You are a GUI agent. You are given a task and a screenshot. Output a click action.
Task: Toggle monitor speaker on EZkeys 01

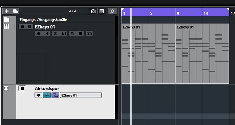47,34
